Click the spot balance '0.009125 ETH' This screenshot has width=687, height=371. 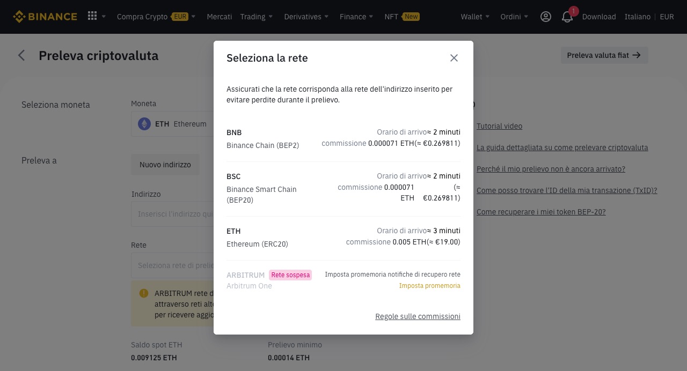(154, 358)
